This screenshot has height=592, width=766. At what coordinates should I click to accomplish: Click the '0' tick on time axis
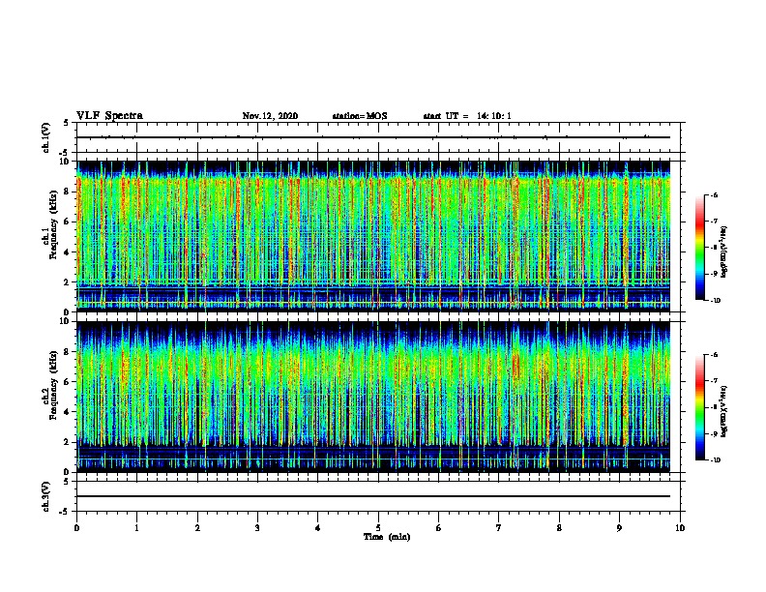coord(76,527)
